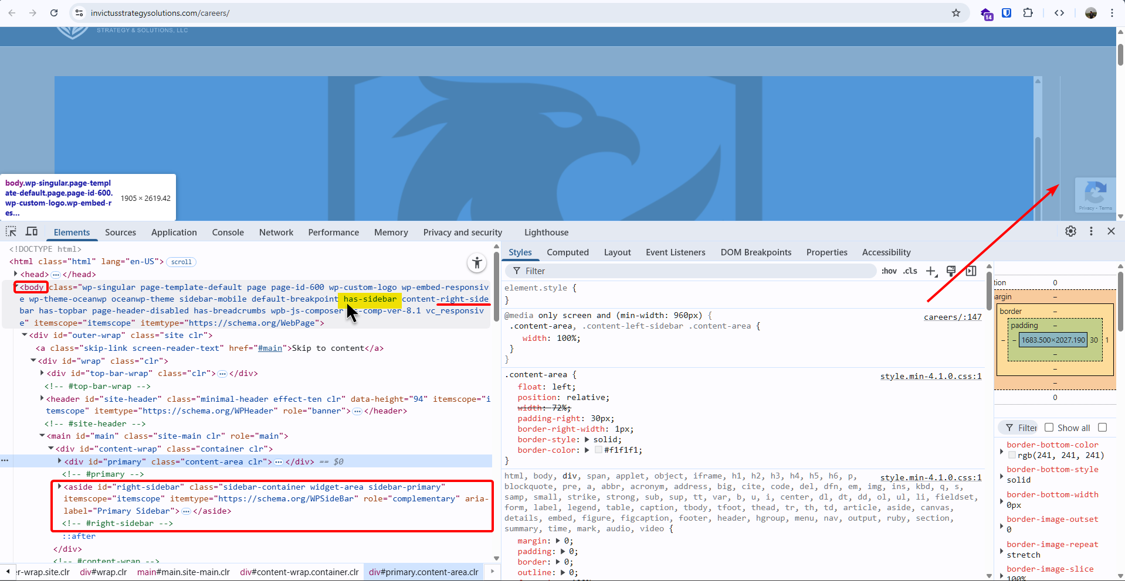Click the angle-brackets code icon in browser toolbar
Image resolution: width=1125 pixels, height=581 pixels.
[x=1059, y=13]
